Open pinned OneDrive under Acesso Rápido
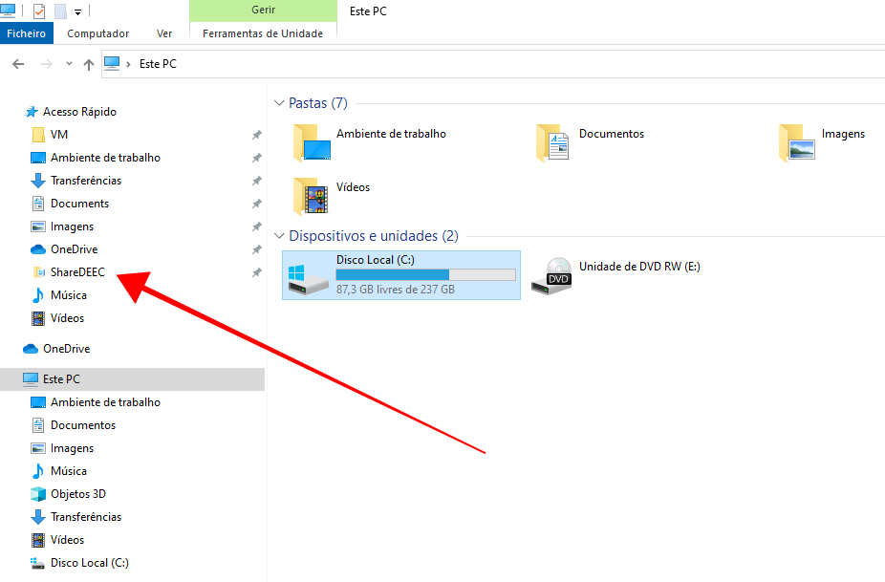885x582 pixels. 74,249
